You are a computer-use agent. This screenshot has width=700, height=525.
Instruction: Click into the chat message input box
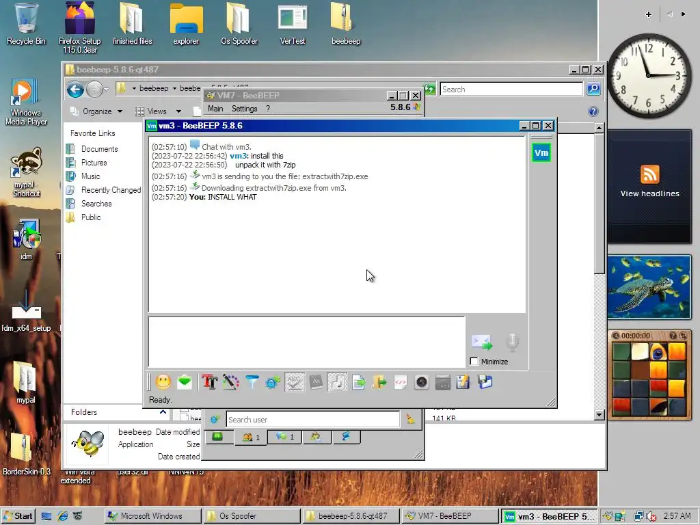pos(307,342)
